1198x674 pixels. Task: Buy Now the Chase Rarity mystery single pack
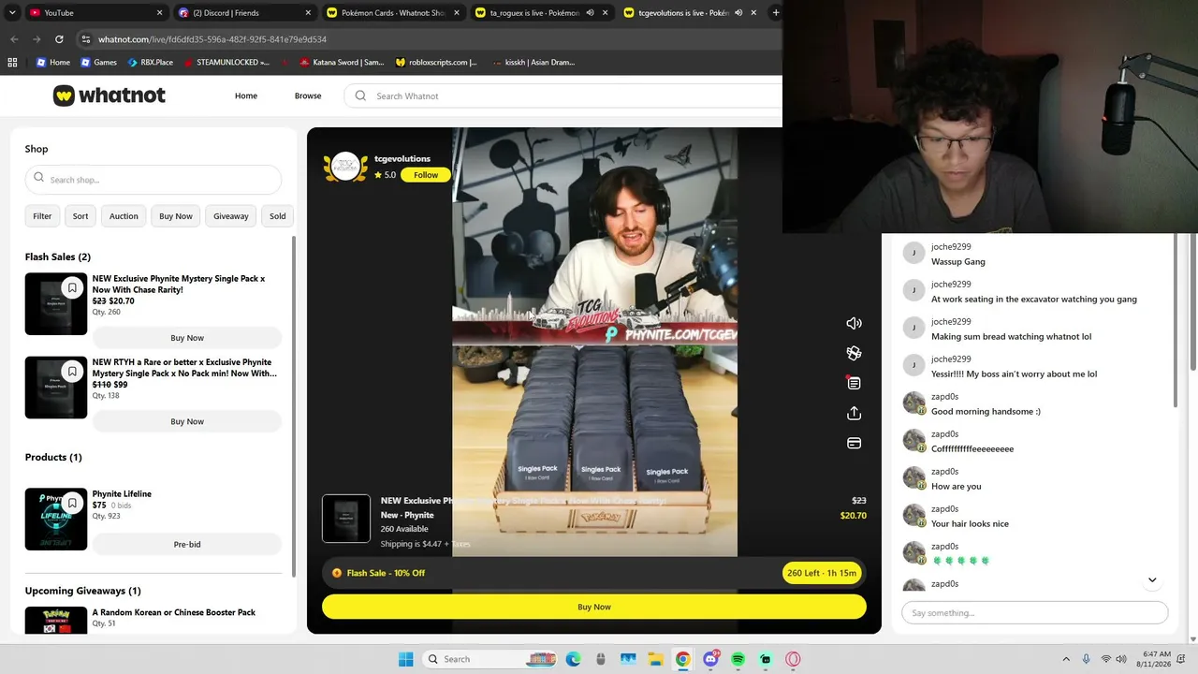187,338
